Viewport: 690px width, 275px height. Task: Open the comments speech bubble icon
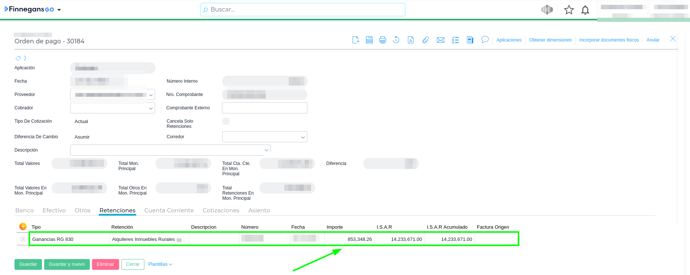(485, 40)
